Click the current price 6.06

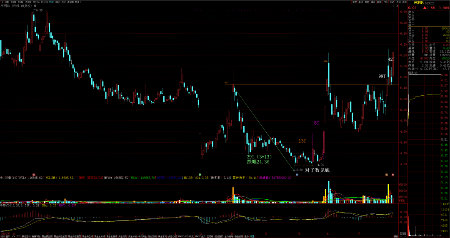412,8
